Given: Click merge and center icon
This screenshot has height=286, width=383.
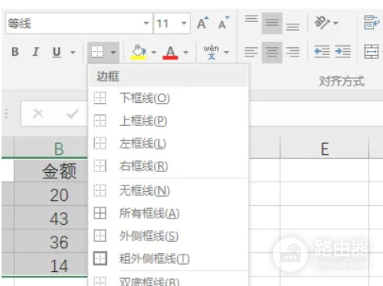Looking at the screenshot, I should (371, 52).
